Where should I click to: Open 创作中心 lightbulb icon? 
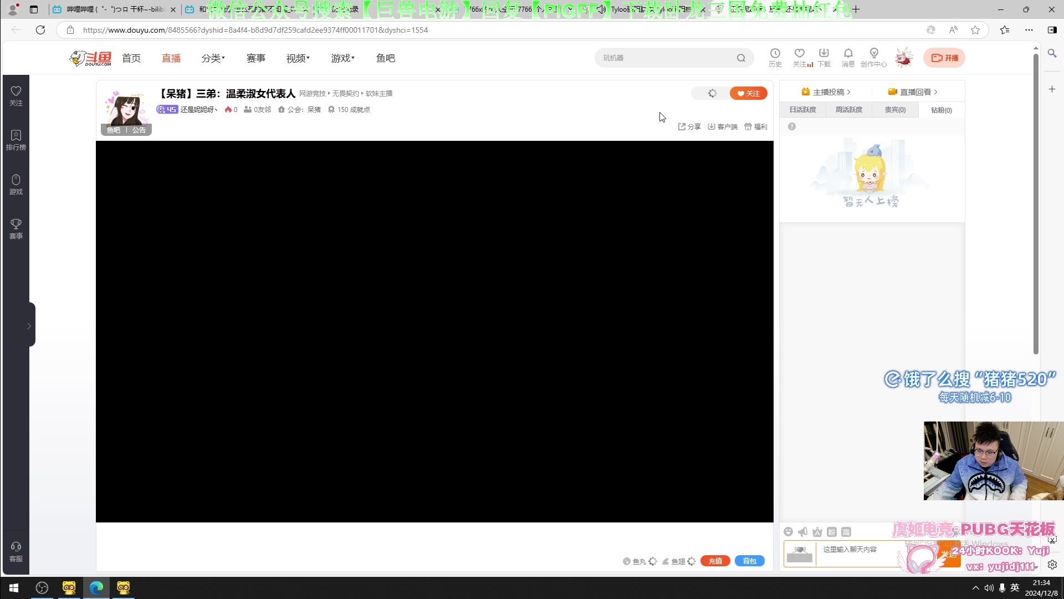point(874,57)
